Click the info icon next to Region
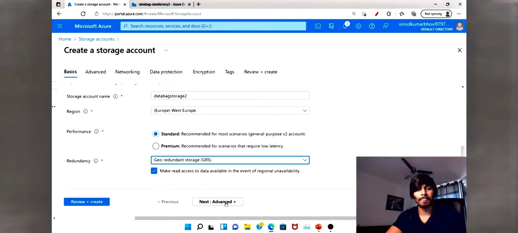This screenshot has width=518, height=233. coord(85,111)
